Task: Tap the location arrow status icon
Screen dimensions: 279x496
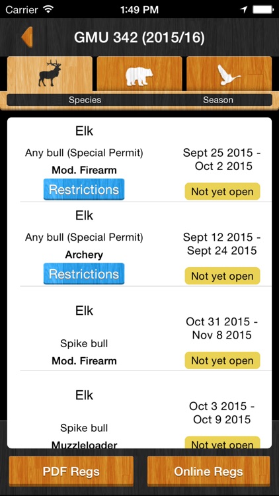Action: coord(244,9)
